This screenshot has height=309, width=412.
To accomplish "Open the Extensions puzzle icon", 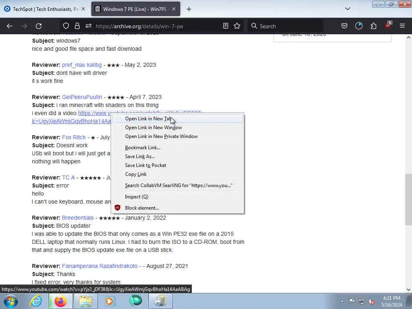I will pos(373,26).
